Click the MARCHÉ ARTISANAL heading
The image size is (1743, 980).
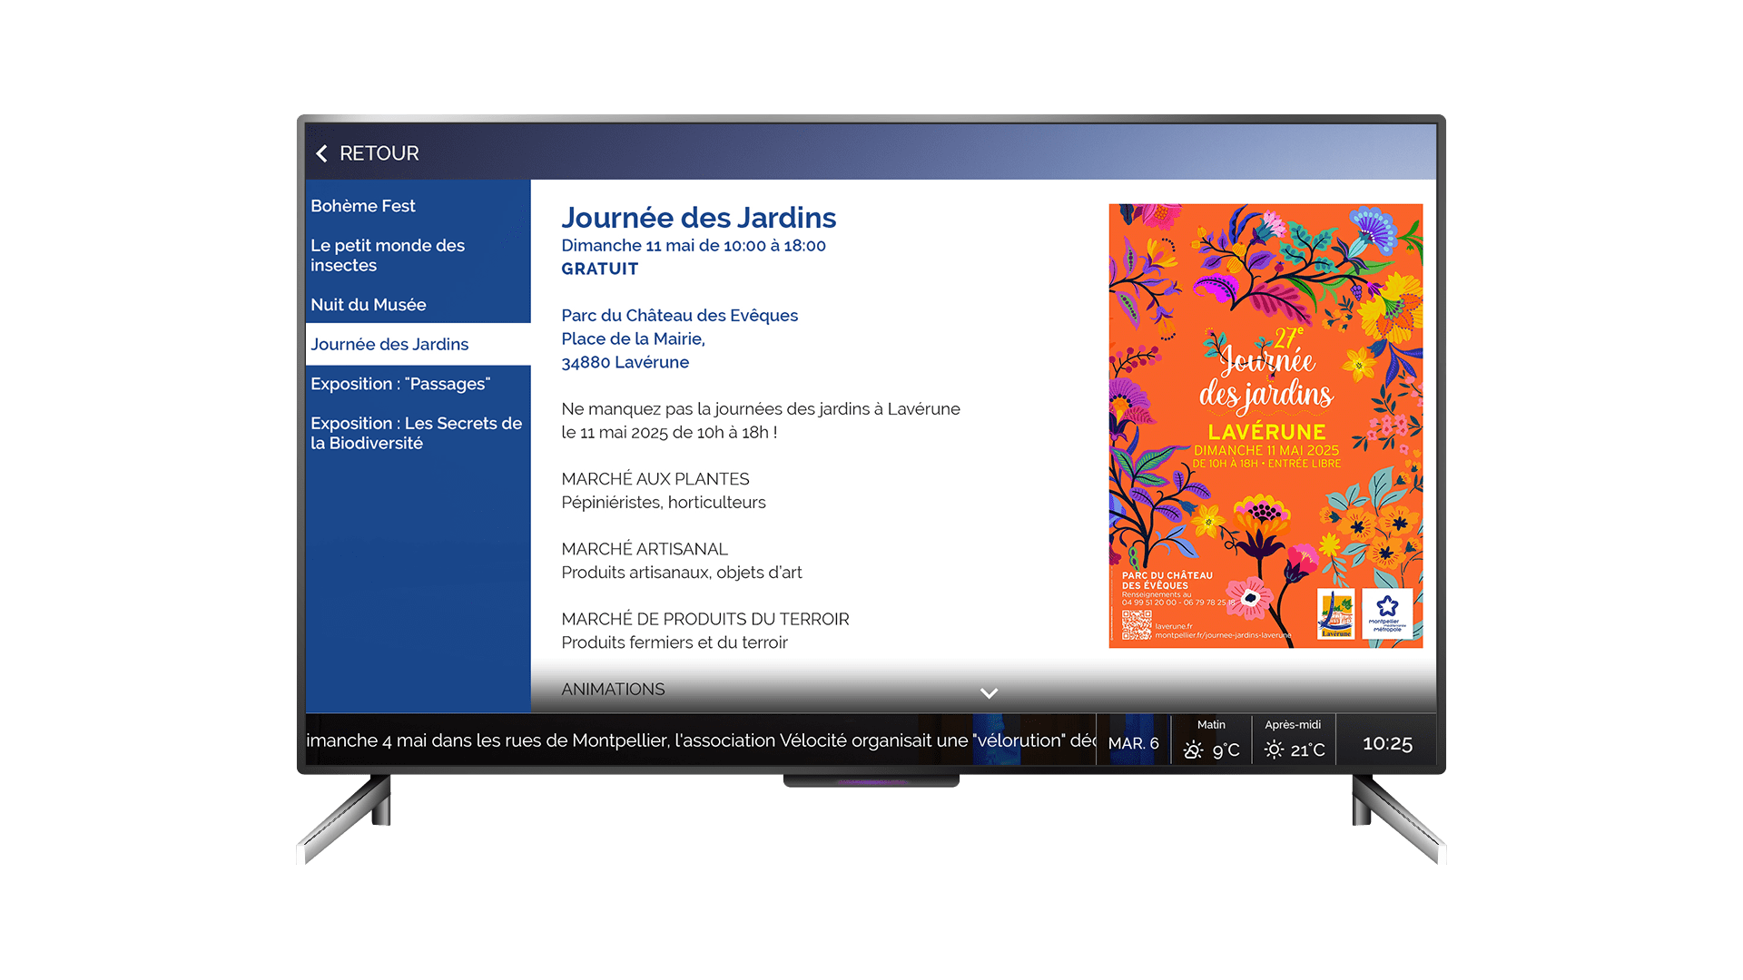645,549
